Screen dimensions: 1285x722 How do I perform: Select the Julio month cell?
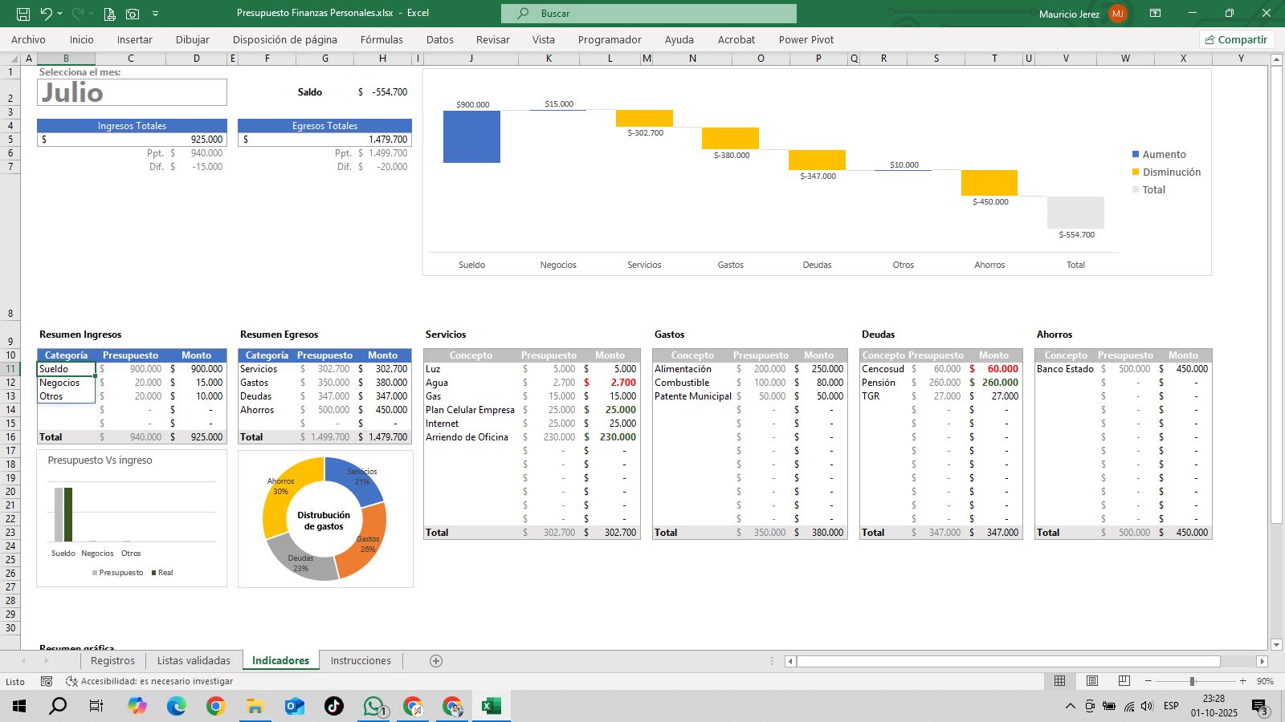[132, 92]
